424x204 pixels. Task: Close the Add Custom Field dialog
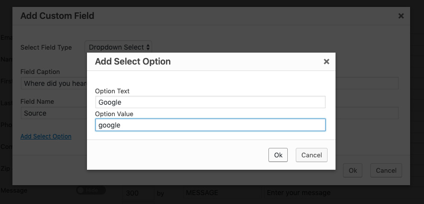pyautogui.click(x=401, y=16)
